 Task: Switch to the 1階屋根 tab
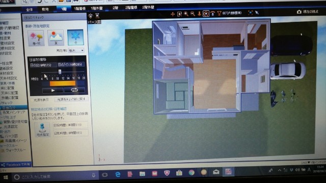(80, 9)
